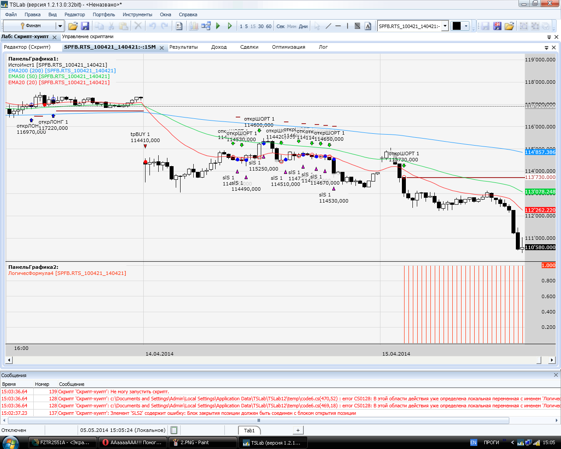Open file with the folder icon

pyautogui.click(x=73, y=26)
